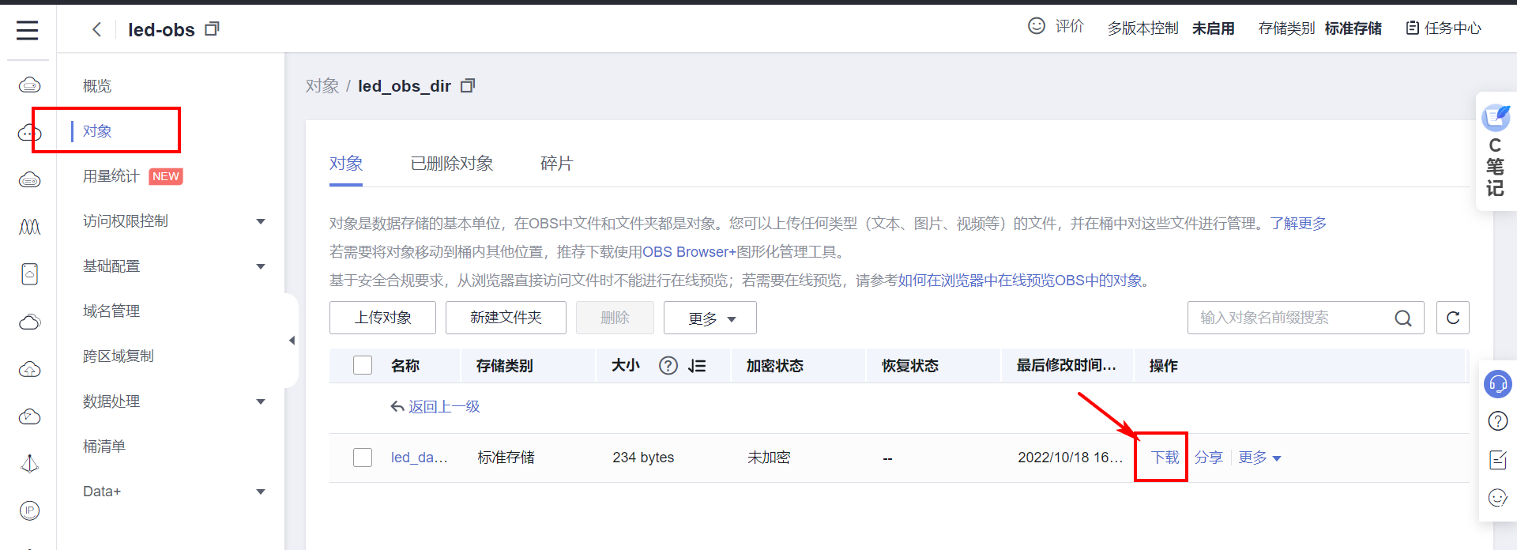Go back with the left arrow

[96, 29]
